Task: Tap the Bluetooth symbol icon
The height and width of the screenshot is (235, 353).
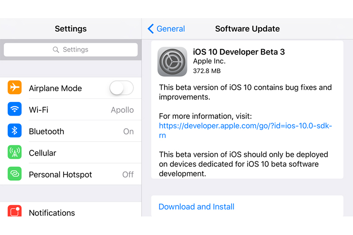Action: [x=15, y=131]
